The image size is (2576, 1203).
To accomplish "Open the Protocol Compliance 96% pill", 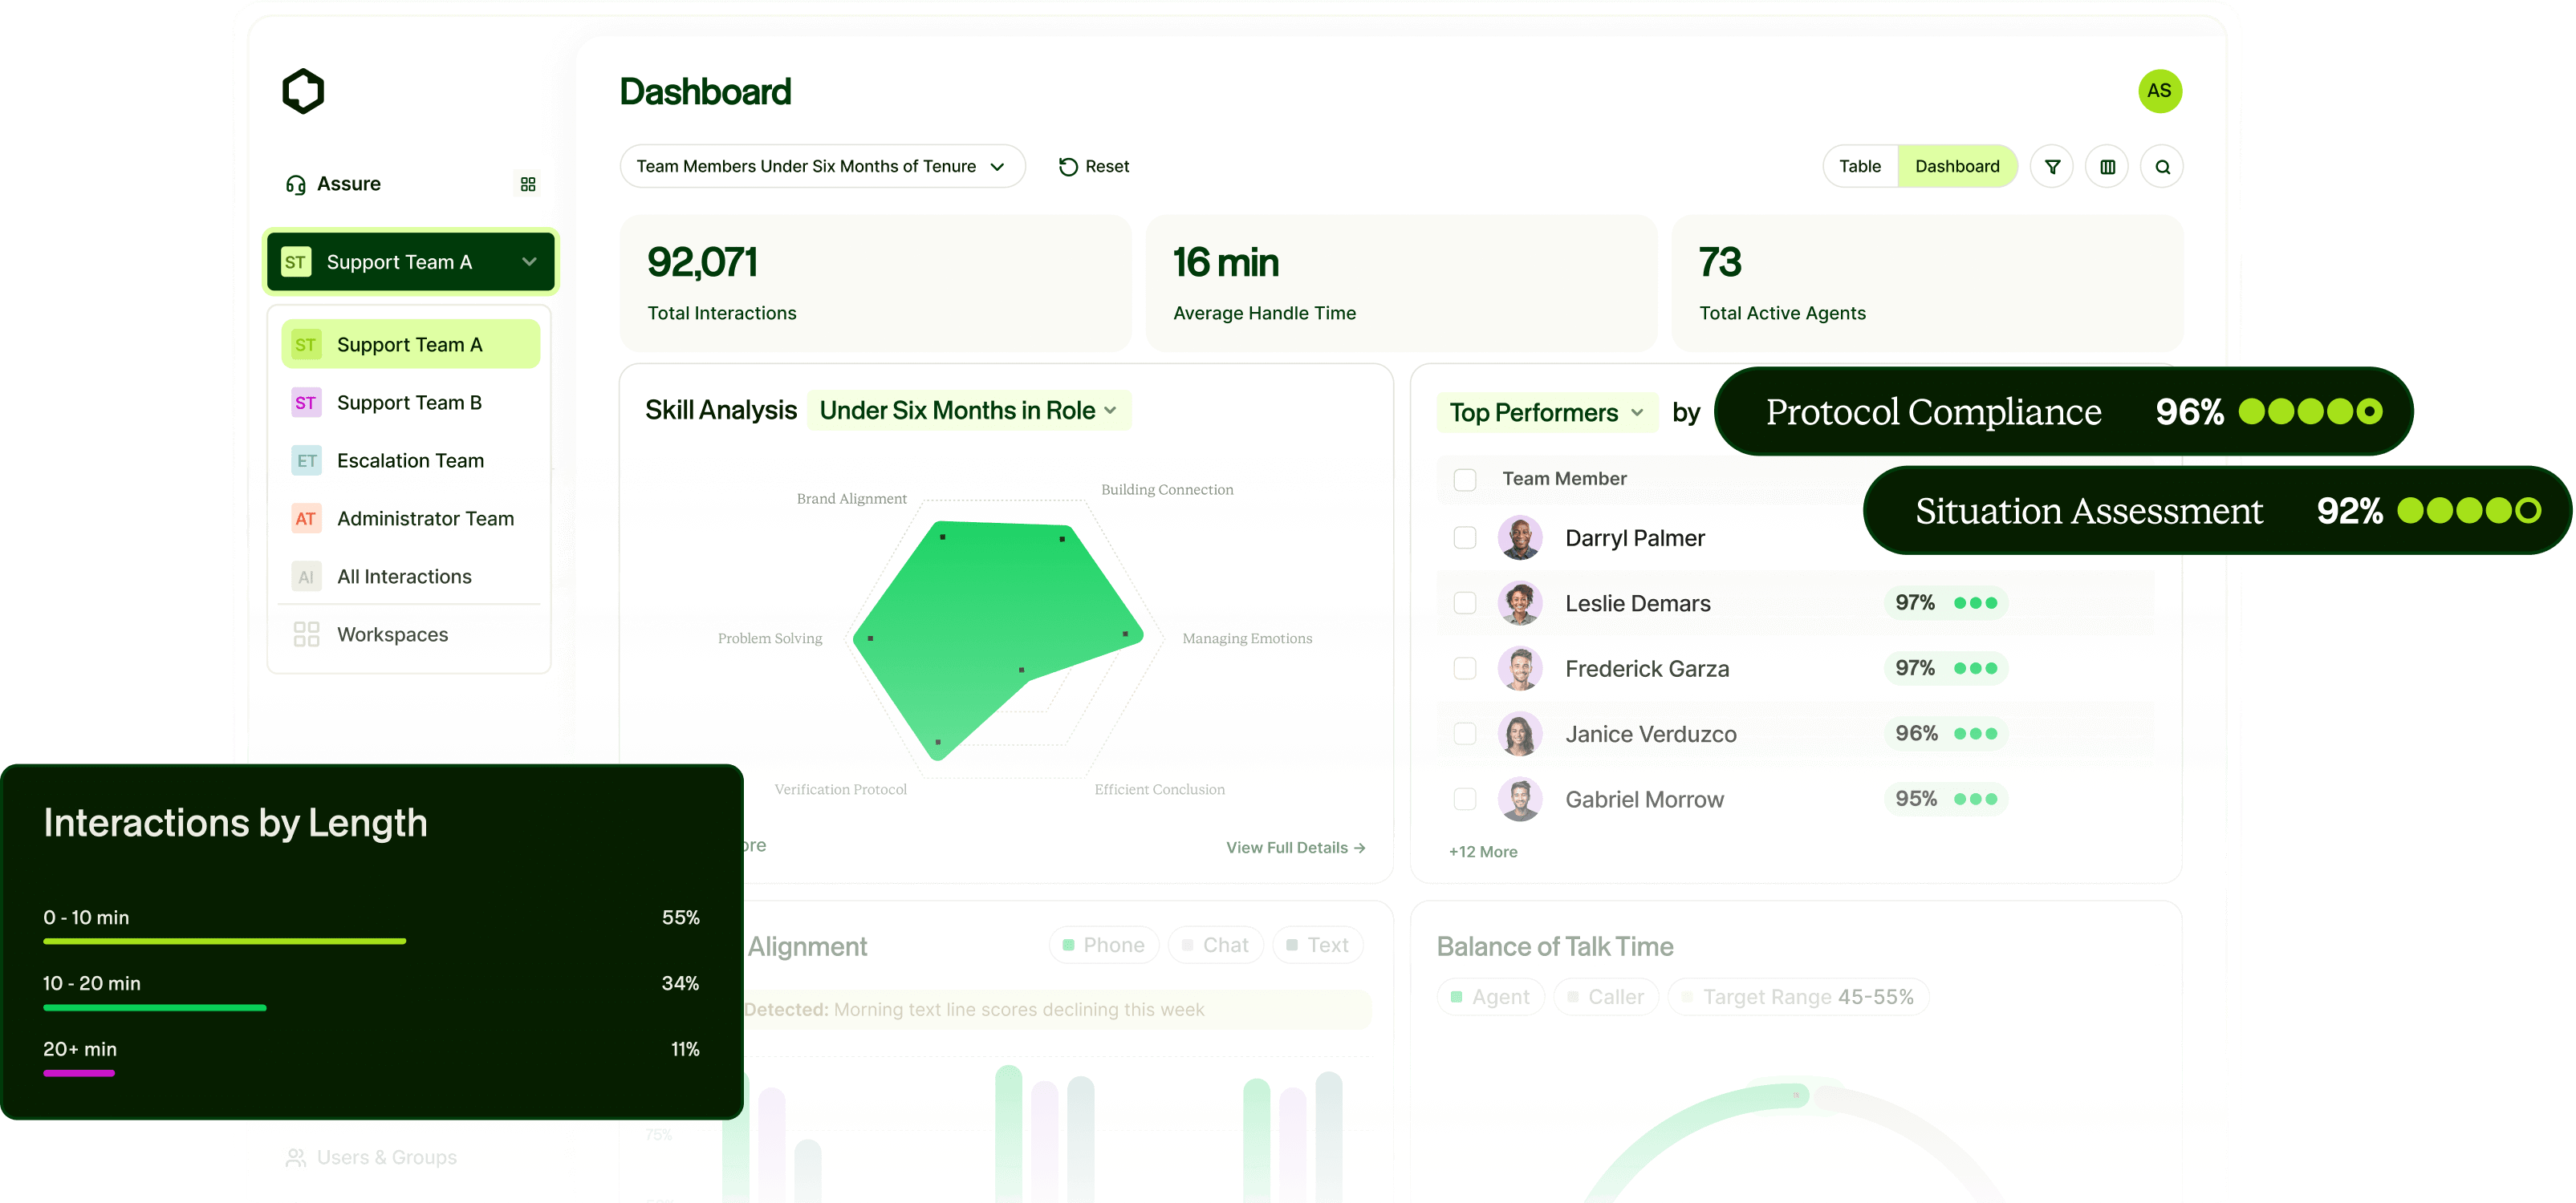I will (2064, 411).
